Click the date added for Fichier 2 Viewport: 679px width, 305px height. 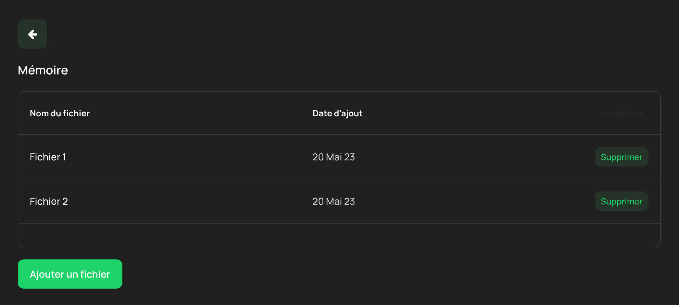tap(333, 201)
